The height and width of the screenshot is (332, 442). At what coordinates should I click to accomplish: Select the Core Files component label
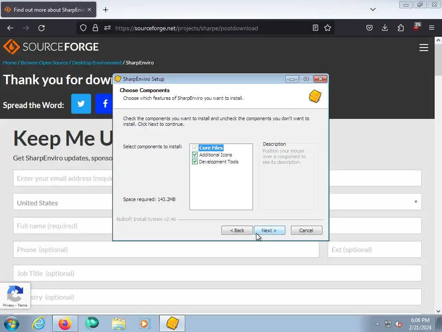(x=211, y=148)
